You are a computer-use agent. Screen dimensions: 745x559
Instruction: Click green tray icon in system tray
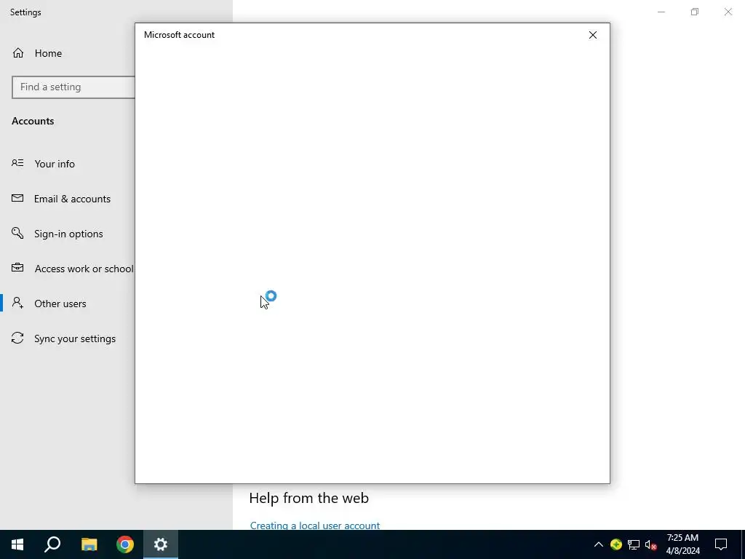tap(615, 544)
